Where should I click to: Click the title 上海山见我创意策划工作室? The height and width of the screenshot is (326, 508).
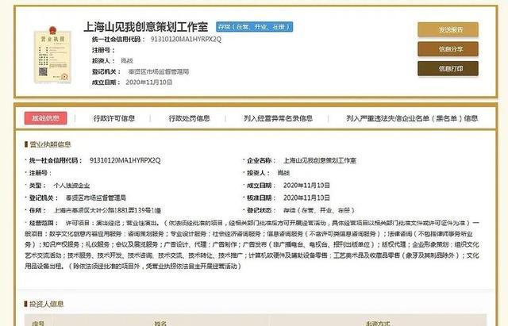[145, 27]
